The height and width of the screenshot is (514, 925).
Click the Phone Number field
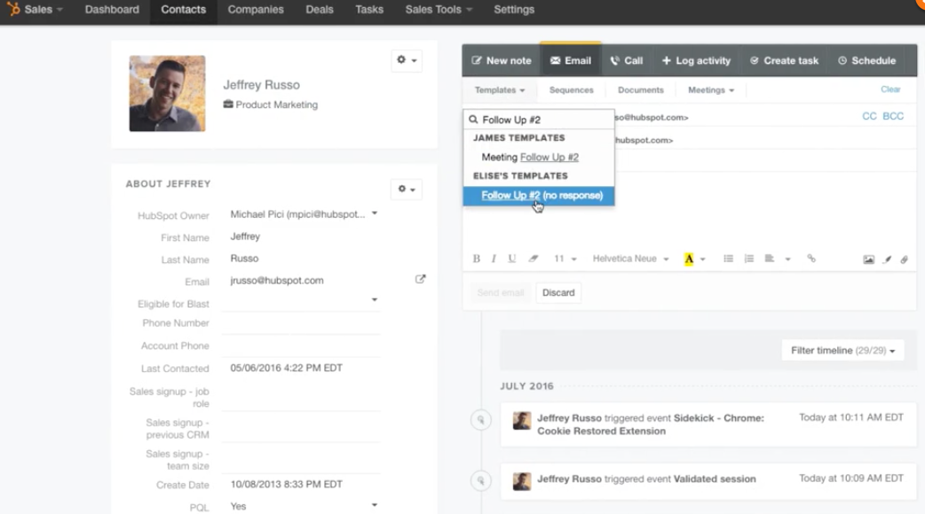[304, 323]
